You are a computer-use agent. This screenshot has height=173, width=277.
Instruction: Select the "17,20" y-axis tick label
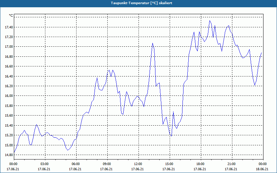(10, 37)
